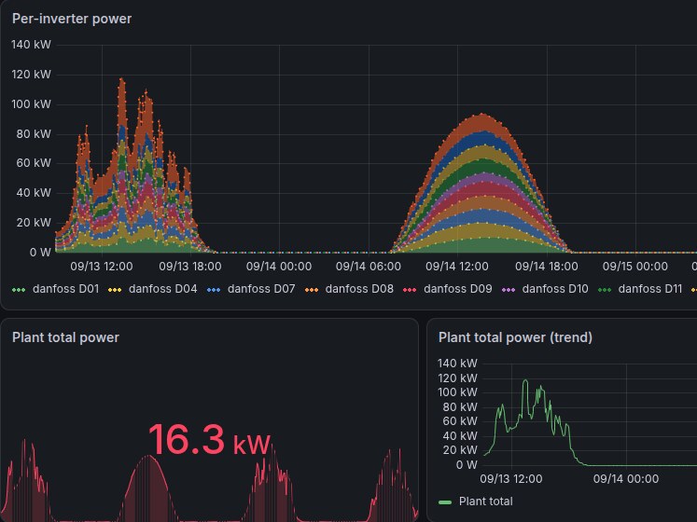Screen dimensions: 697x522
Task: Toggle danfoss D01 series in legend
Action: pyautogui.click(x=66, y=289)
